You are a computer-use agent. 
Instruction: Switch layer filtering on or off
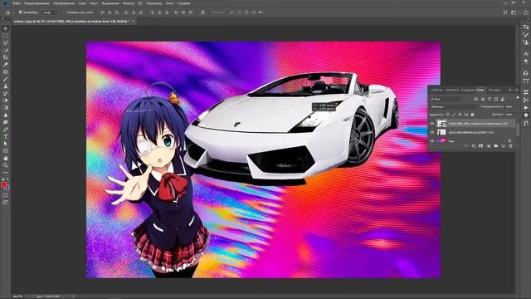(518, 98)
